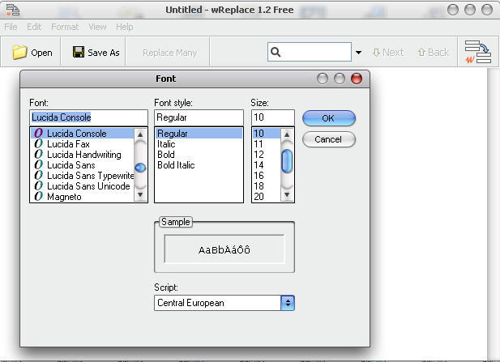Click the Size input field
Screen dimensions: 500x362
[273, 117]
